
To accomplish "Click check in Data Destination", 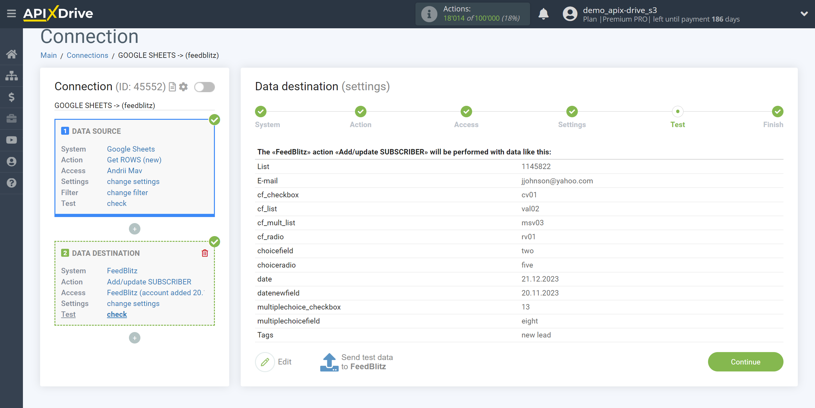I will (x=117, y=314).
